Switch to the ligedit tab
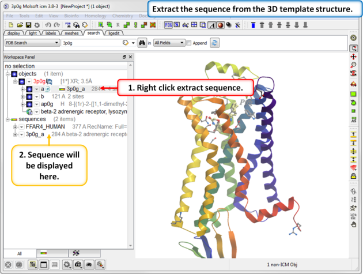This screenshot has width=363, height=274. (x=114, y=33)
